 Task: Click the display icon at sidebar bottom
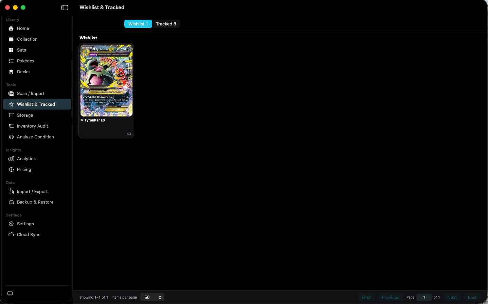tap(10, 293)
